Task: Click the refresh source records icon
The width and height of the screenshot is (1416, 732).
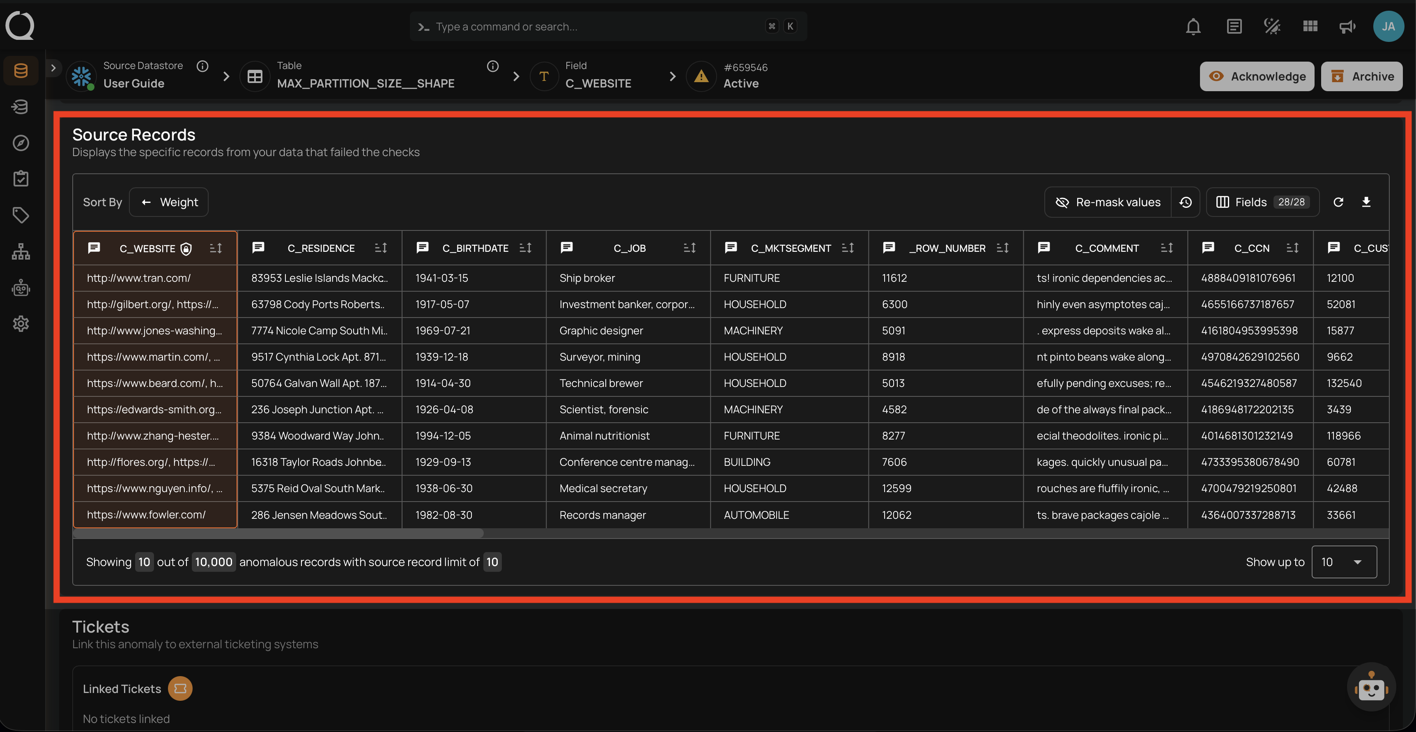Action: click(x=1338, y=202)
